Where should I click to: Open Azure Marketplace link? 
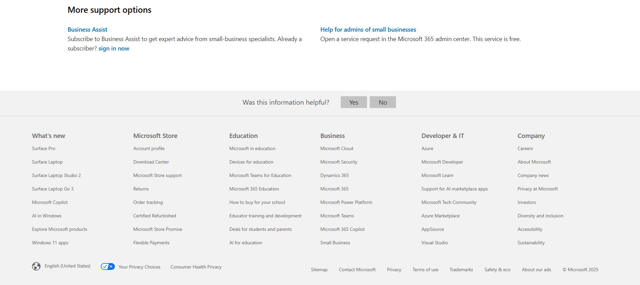pos(440,216)
